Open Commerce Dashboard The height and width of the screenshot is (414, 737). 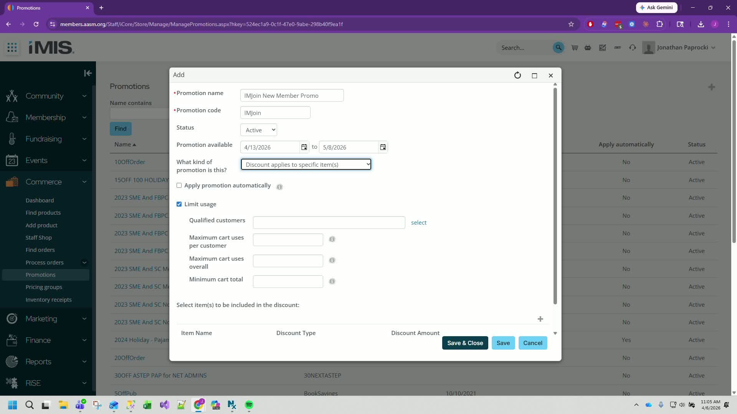point(40,200)
